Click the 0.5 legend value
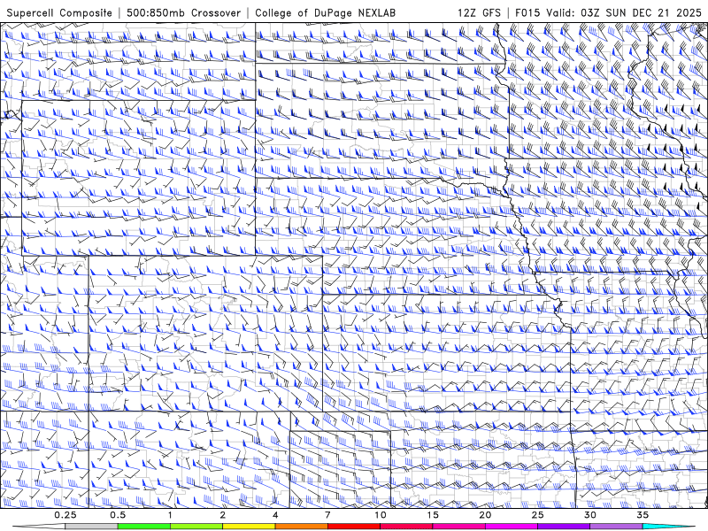This screenshot has height=531, width=708. click(118, 515)
